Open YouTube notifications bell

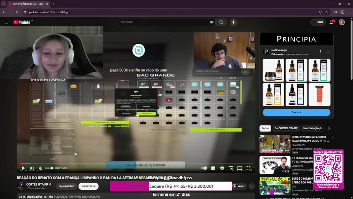tap(331, 22)
